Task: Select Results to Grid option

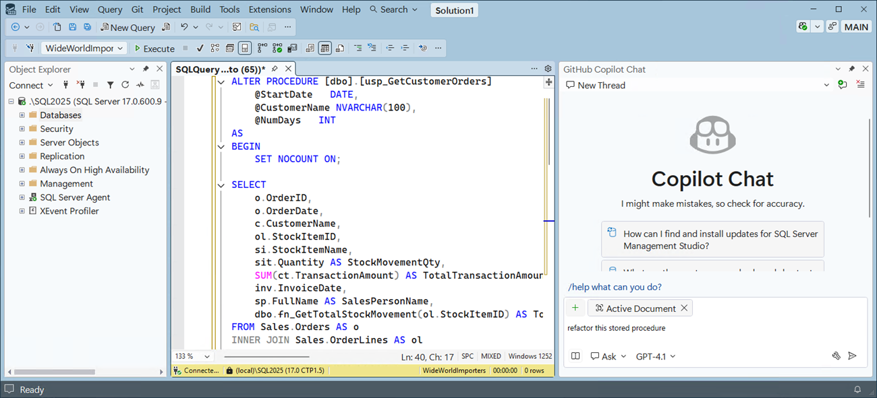Action: tap(324, 48)
